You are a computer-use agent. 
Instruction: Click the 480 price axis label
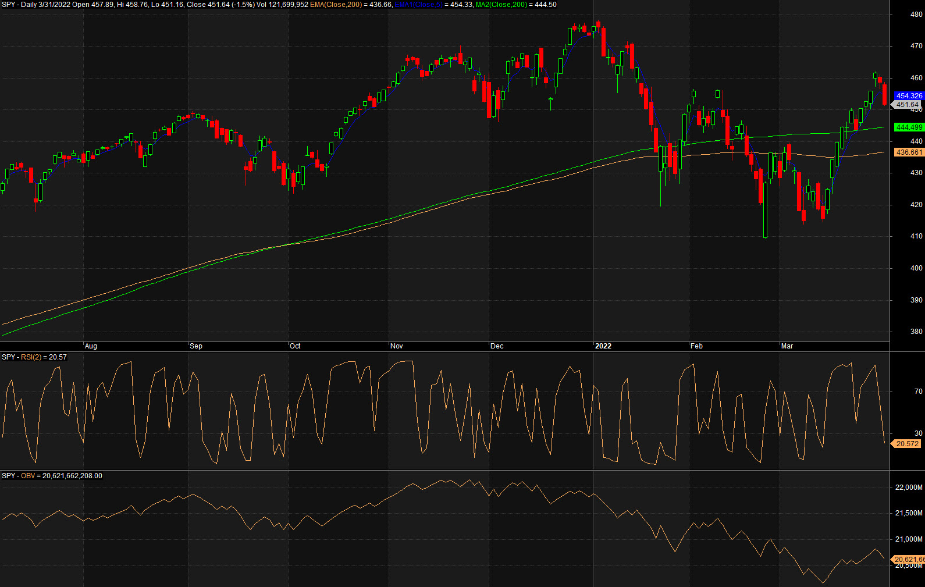pyautogui.click(x=916, y=15)
